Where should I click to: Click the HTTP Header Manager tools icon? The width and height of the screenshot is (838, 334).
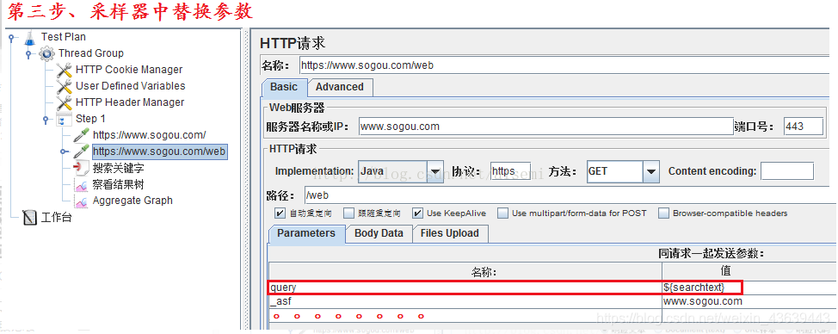(65, 102)
